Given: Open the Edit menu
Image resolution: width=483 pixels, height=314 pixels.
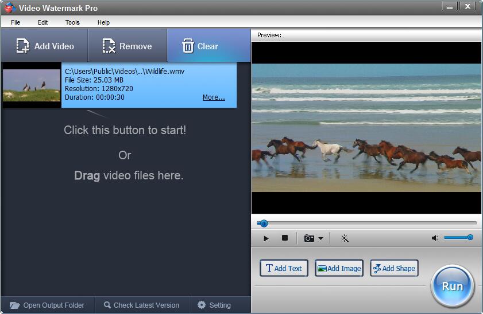Looking at the screenshot, I should (x=42, y=22).
